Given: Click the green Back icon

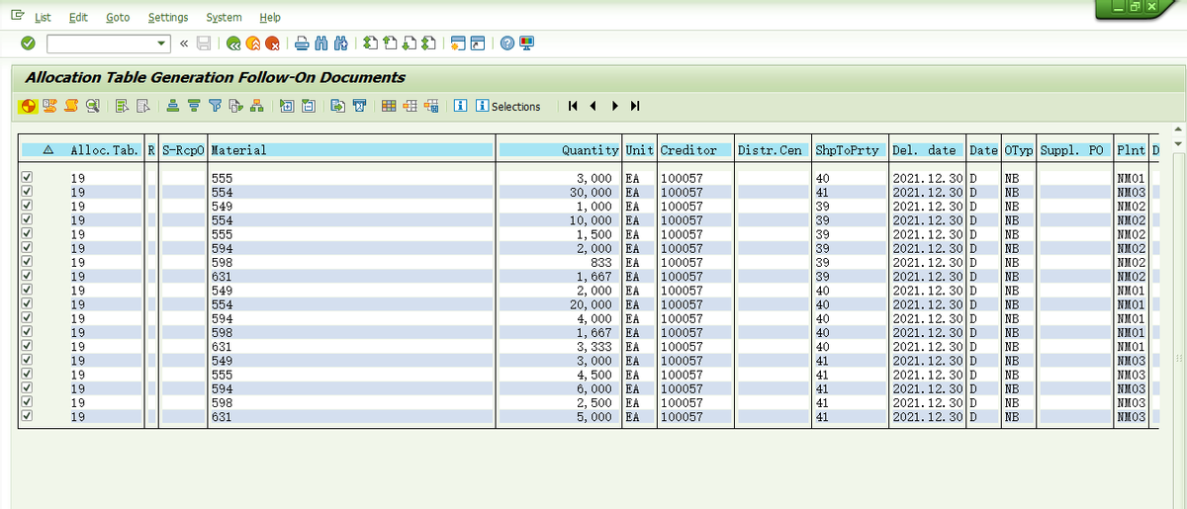Looking at the screenshot, I should (233, 43).
